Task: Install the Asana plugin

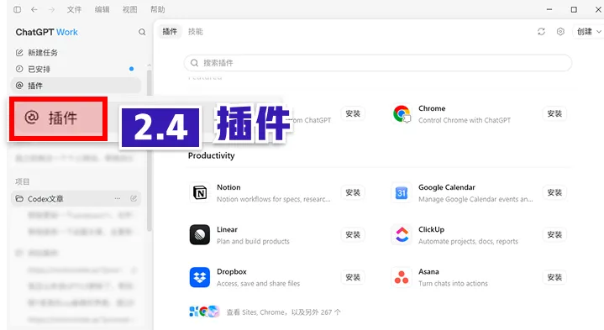Action: click(x=554, y=277)
